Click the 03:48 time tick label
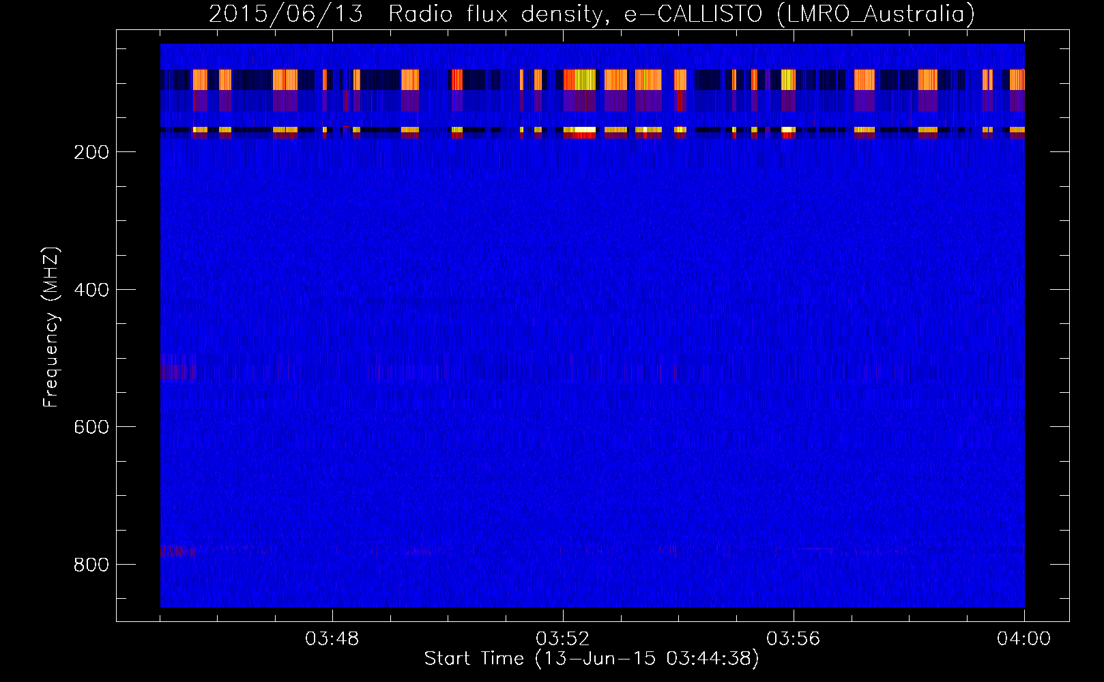The height and width of the screenshot is (682, 1104). (332, 639)
